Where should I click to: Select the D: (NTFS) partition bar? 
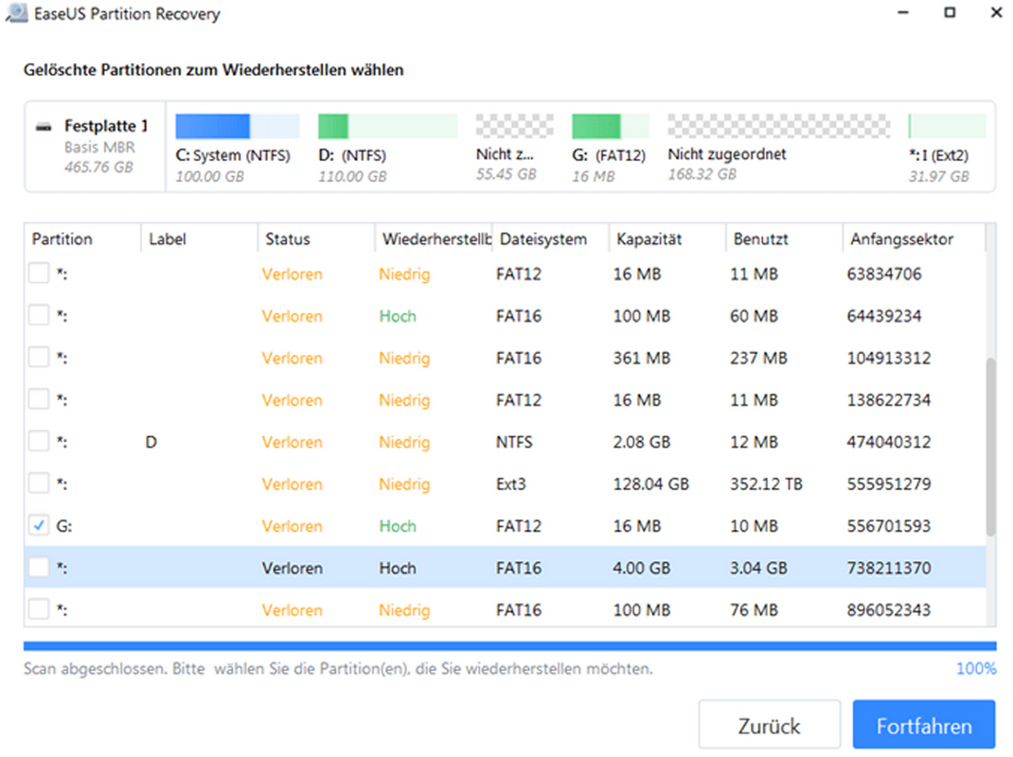(x=387, y=127)
